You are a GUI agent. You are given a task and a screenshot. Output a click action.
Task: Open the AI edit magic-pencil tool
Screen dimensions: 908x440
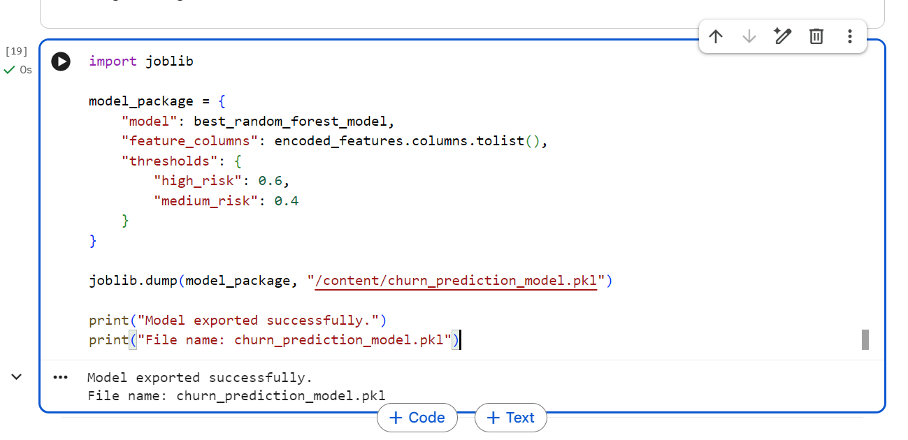tap(783, 36)
